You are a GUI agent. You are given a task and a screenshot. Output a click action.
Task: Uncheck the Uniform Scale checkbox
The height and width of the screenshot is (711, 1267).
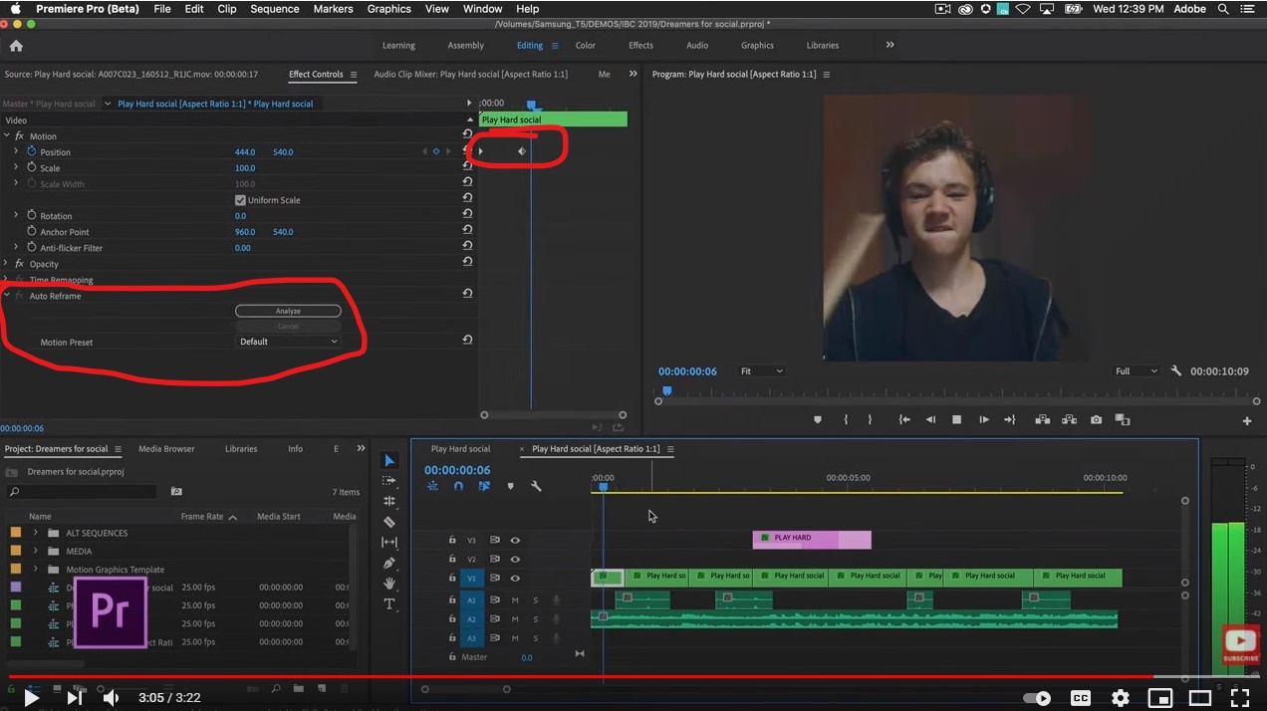(240, 199)
